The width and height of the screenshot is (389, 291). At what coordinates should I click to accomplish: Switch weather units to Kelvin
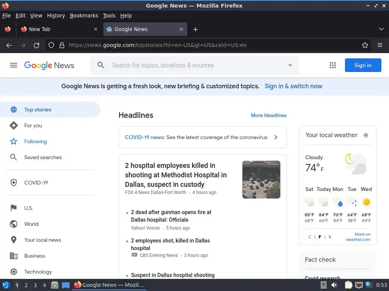point(330,237)
